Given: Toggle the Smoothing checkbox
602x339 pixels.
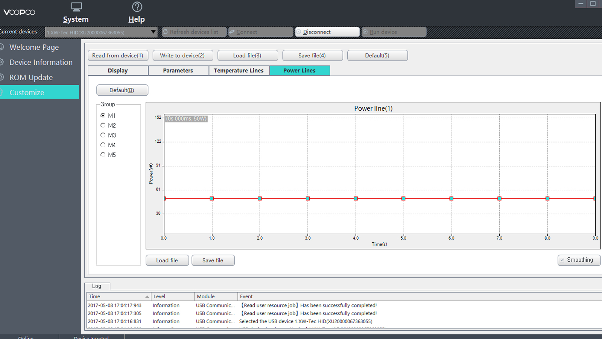Looking at the screenshot, I should pyautogui.click(x=562, y=260).
